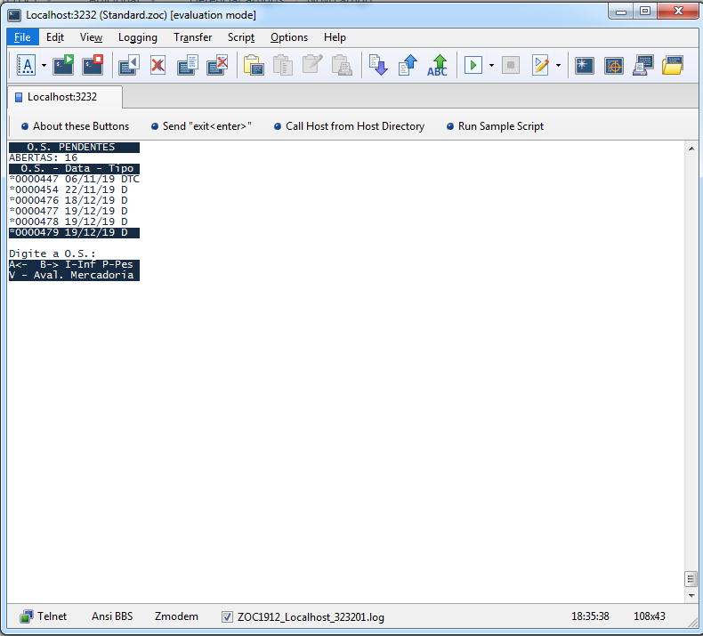
Task: Click Call Host from Host Directory button
Action: click(x=349, y=126)
